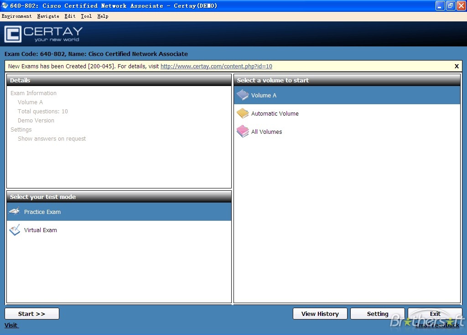467x335 pixels.
Task: Click Total questions: 10 line
Action: pyautogui.click(x=42, y=112)
